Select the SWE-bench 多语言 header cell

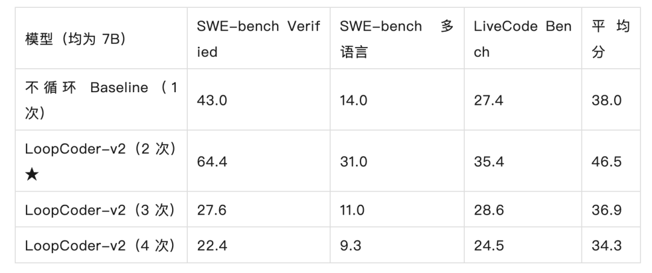point(397,39)
